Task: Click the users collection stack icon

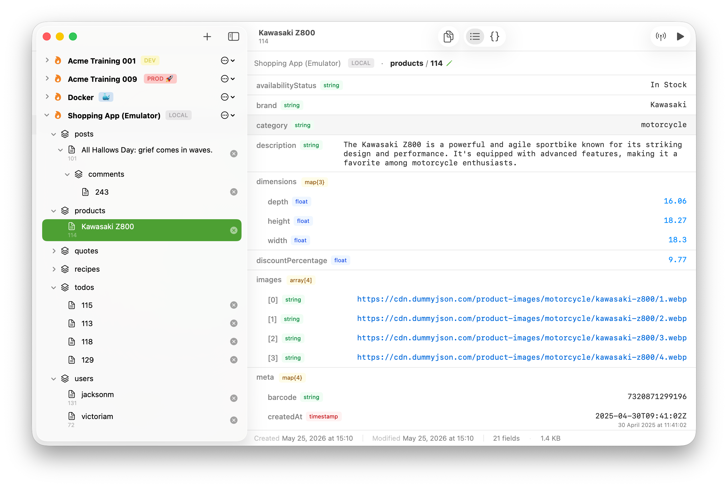Action: [65, 379]
